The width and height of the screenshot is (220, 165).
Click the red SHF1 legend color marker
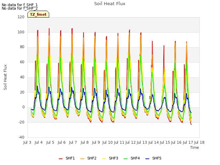pyautogui.click(x=60, y=159)
